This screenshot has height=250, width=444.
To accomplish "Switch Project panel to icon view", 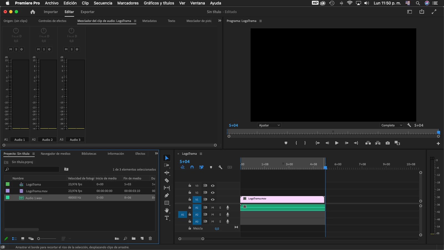I will [23, 239].
